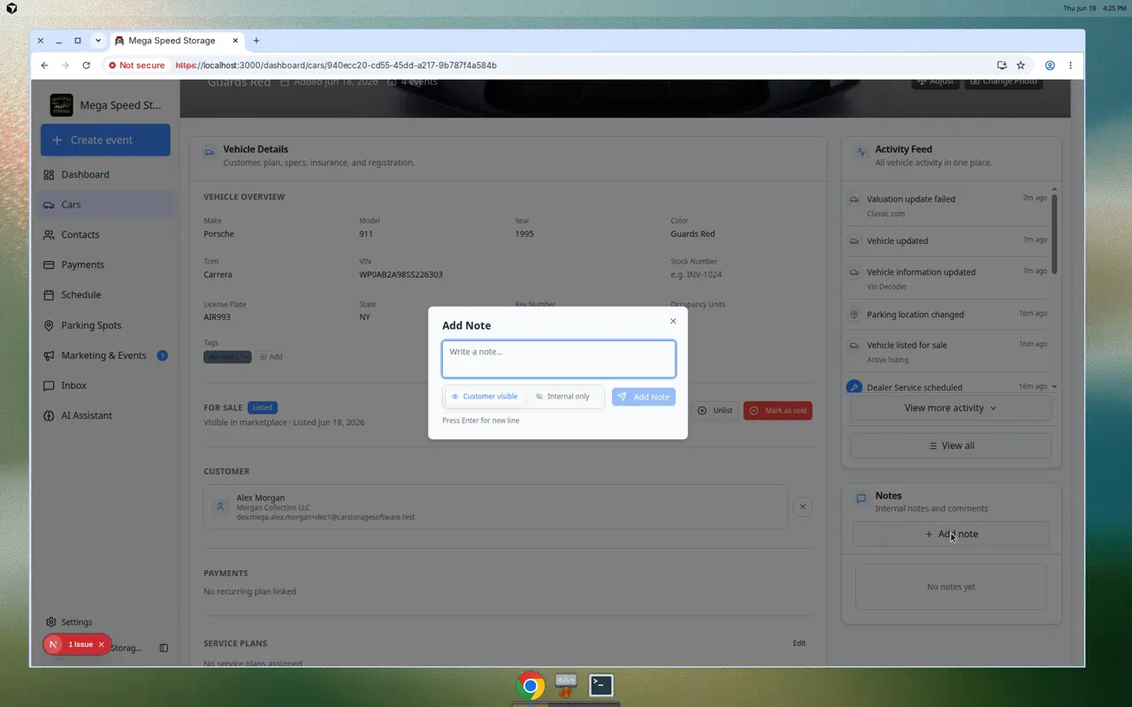The width and height of the screenshot is (1132, 707).
Task: Click the top-left system menu icon
Action: click(11, 8)
